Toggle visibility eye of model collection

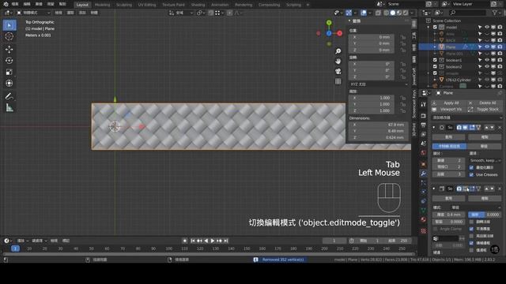487,28
